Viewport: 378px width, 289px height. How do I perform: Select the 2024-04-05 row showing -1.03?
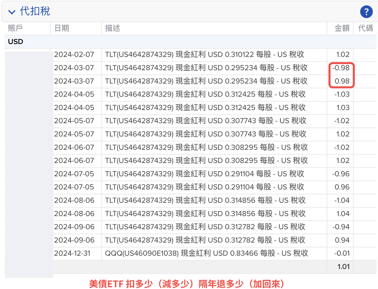(x=189, y=94)
